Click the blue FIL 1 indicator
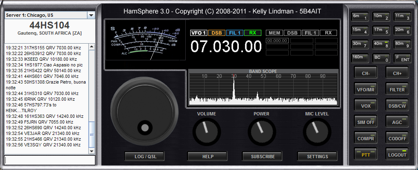The image size is (418, 170). pyautogui.click(x=235, y=33)
